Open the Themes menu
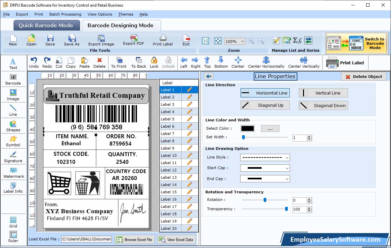Viewport: 391px width, 248px height. pos(126,14)
